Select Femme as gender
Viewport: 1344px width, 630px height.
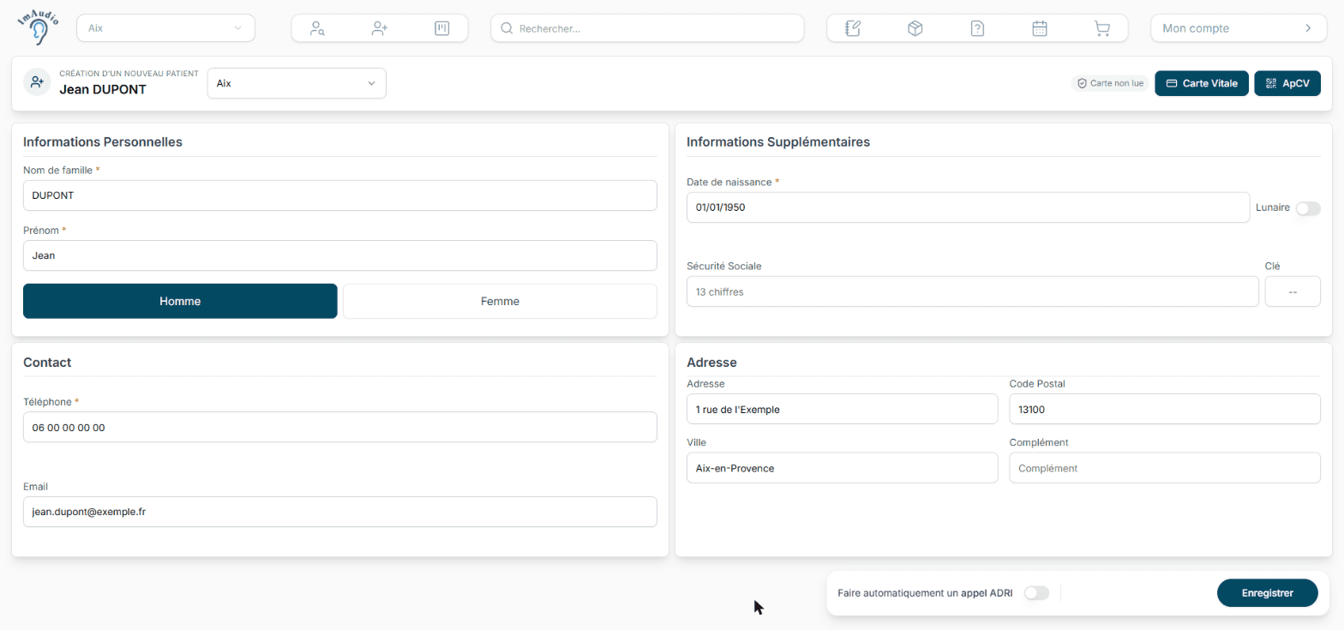[500, 301]
